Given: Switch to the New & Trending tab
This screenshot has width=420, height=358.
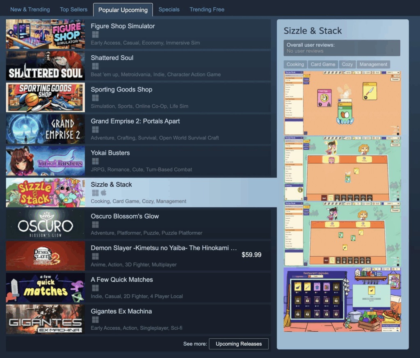Looking at the screenshot, I should 30,9.
